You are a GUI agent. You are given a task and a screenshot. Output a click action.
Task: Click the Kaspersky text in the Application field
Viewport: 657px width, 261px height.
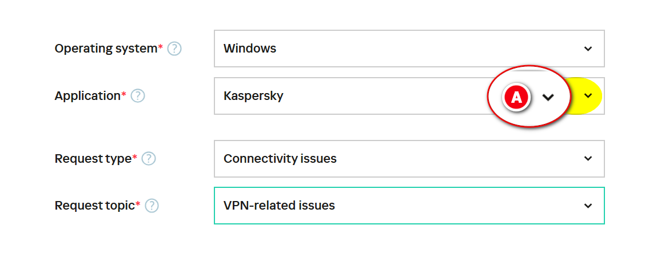pyautogui.click(x=253, y=96)
